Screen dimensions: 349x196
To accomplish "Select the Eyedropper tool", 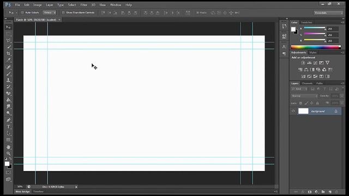I will coord(8,60).
